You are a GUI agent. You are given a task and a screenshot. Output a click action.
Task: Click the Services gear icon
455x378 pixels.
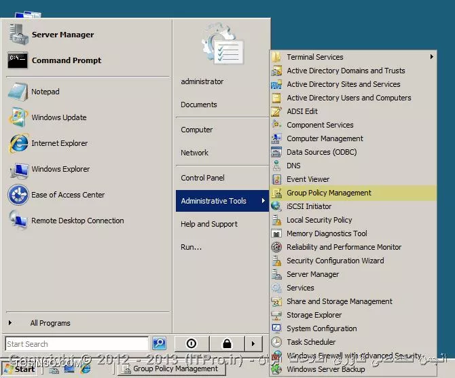point(276,288)
